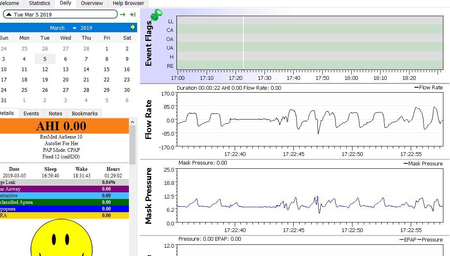The image size is (450, 256).
Task: Click the Hypopnea blue row
Action: point(64,209)
